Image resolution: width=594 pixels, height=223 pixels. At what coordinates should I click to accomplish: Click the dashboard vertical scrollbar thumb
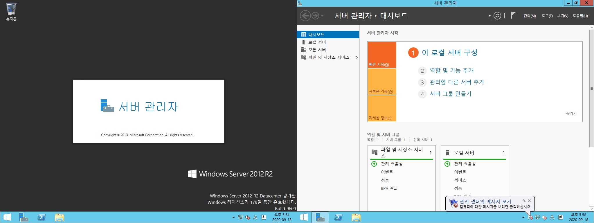pos(591,89)
